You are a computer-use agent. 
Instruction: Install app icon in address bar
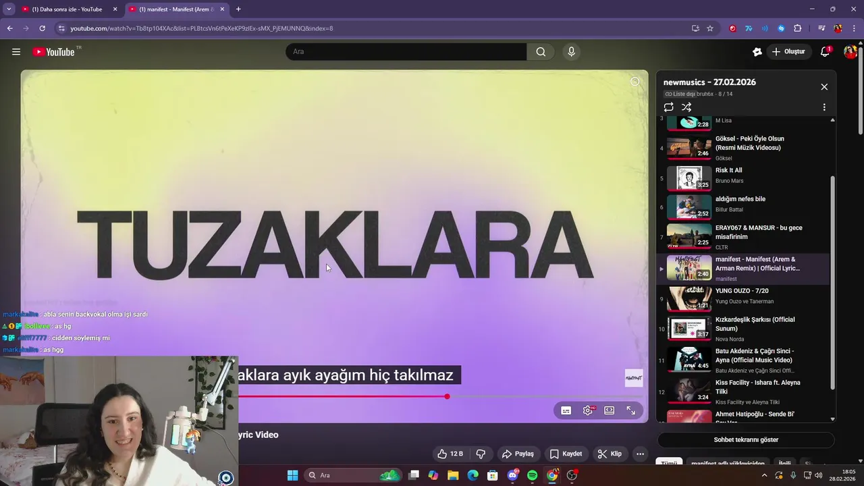click(695, 28)
